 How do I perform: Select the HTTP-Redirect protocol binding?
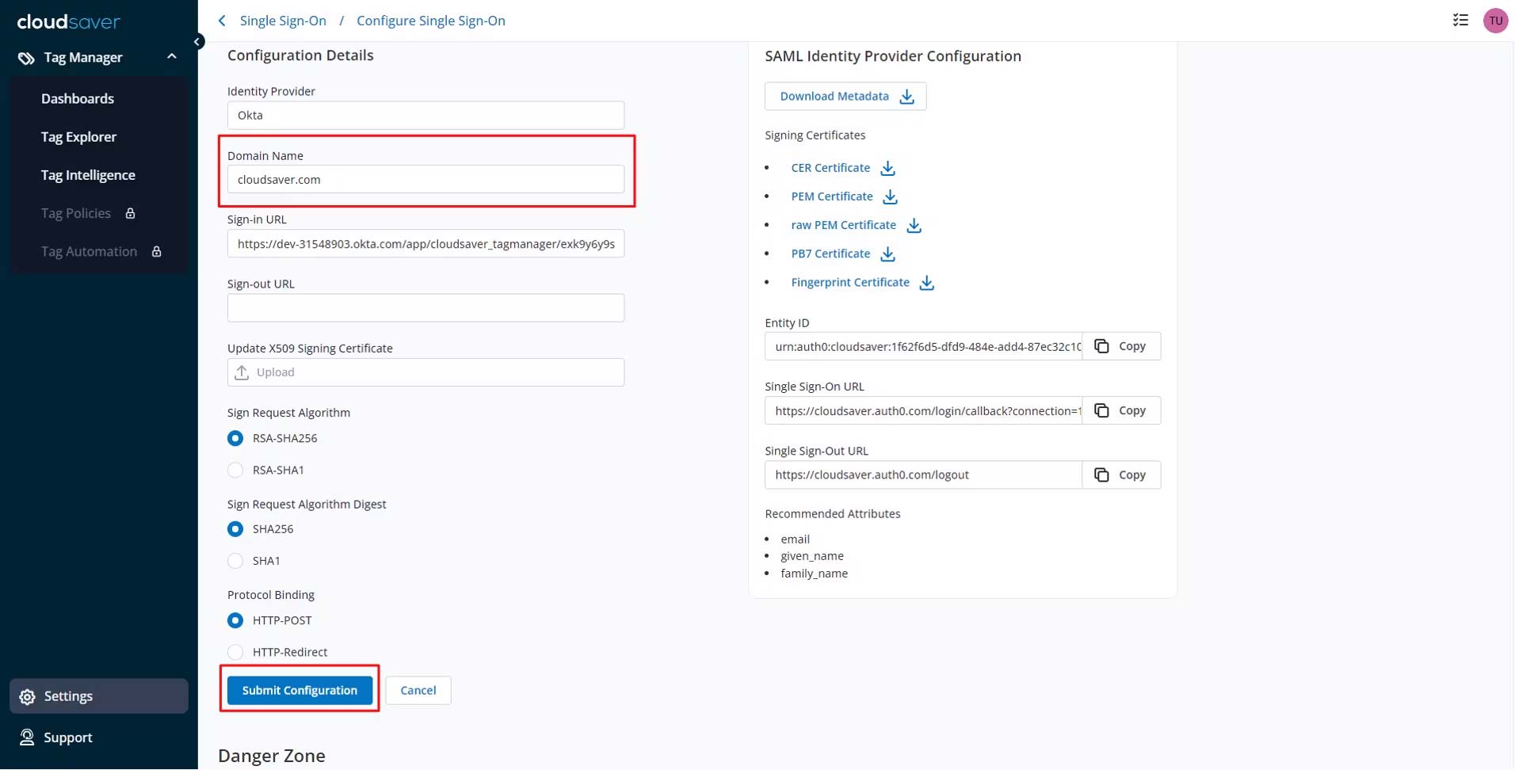coord(235,652)
